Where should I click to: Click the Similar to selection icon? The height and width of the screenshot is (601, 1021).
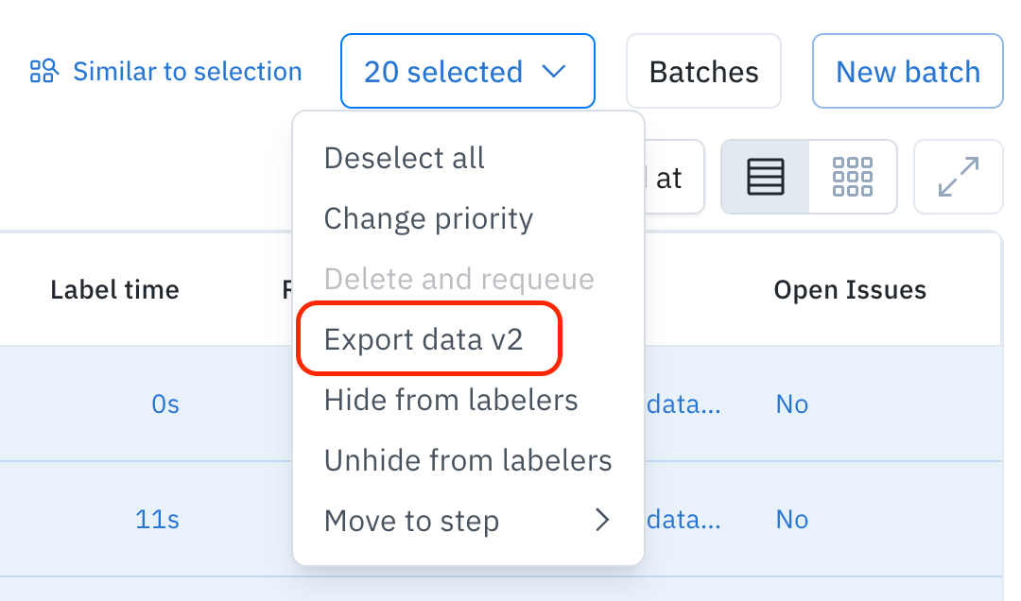pyautogui.click(x=43, y=71)
